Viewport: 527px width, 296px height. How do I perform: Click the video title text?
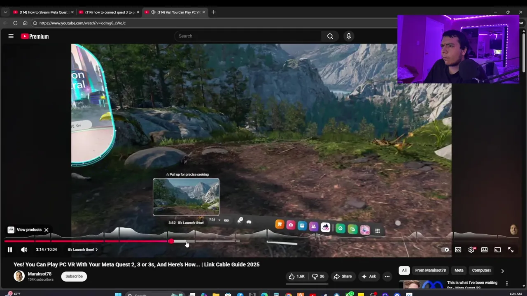pos(137,265)
